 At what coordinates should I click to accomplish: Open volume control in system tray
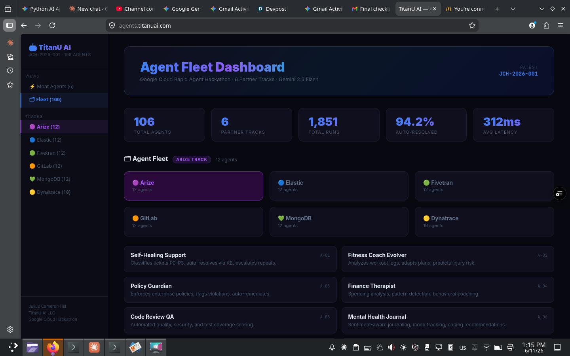click(x=391, y=347)
